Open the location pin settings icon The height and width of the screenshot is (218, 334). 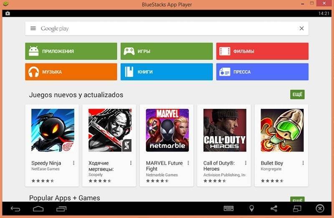click(252, 208)
